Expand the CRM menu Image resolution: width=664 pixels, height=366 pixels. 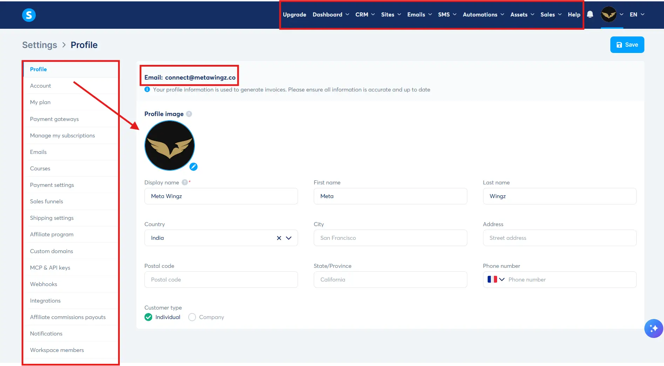[x=365, y=14]
